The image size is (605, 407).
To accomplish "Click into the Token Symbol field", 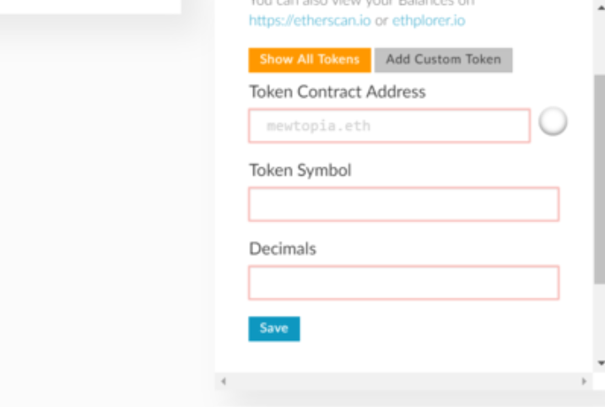I will pyautogui.click(x=403, y=204).
